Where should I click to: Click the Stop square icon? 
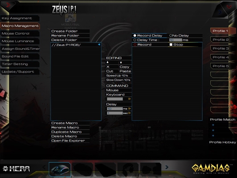click(x=171, y=44)
